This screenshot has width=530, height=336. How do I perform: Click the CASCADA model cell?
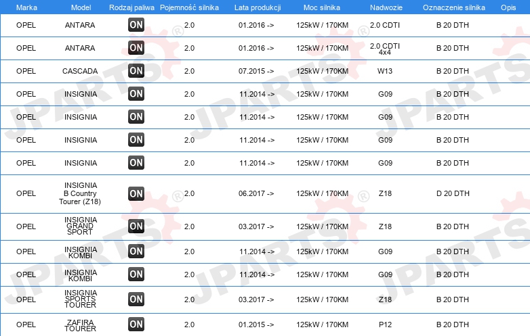80,71
